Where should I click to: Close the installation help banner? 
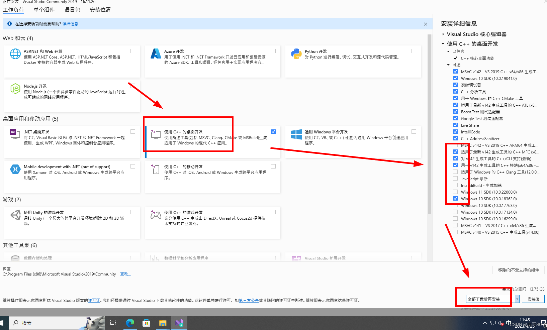[426, 24]
